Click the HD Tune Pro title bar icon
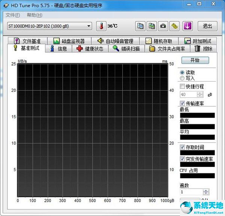The width and height of the screenshot is (225, 216). point(6,6)
